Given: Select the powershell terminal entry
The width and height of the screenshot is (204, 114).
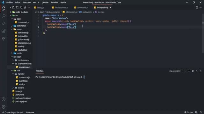Looking at the screenshot, I should (175, 71).
